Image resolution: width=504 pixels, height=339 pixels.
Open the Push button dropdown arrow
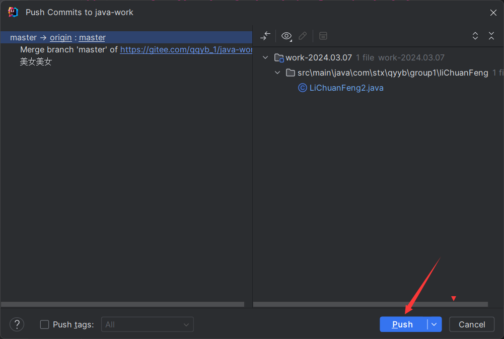(x=434, y=324)
